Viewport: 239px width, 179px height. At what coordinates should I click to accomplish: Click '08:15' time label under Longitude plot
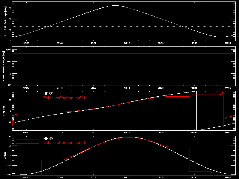coord(127,133)
